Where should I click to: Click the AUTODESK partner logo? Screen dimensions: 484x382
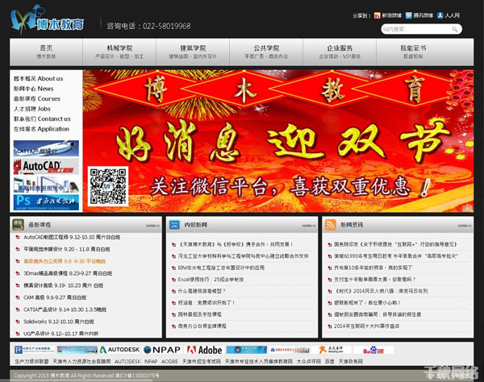tap(119, 350)
